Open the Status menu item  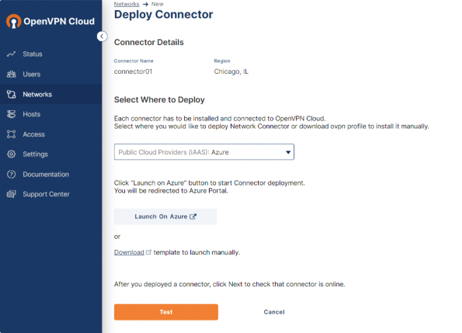(32, 54)
